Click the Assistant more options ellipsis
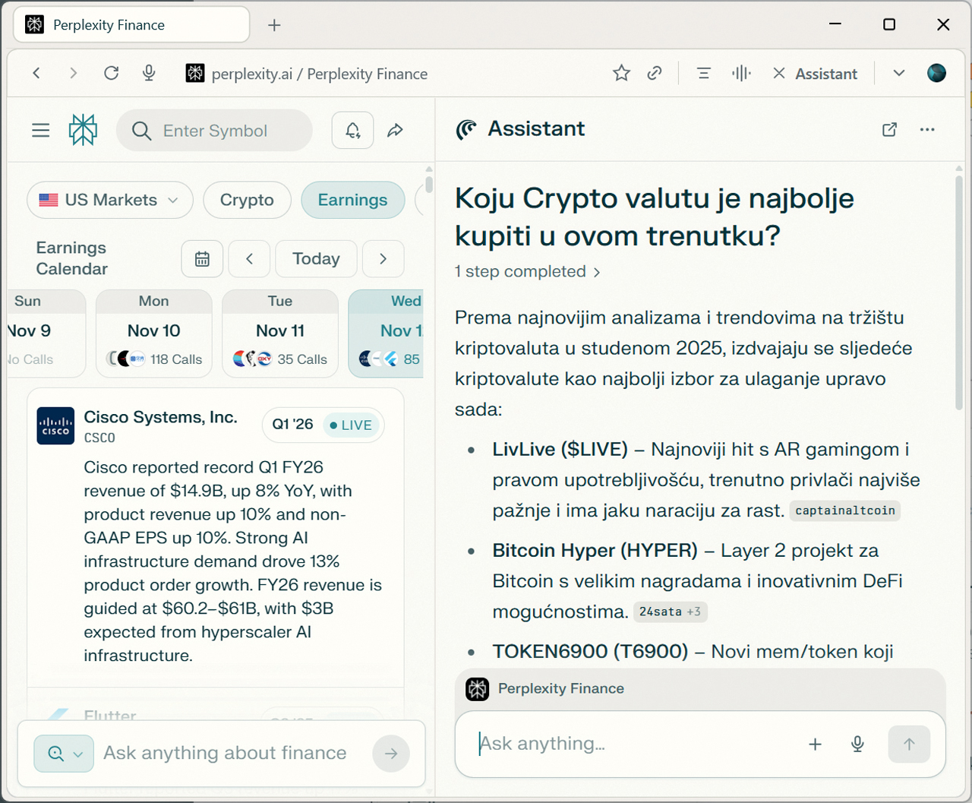 (926, 129)
